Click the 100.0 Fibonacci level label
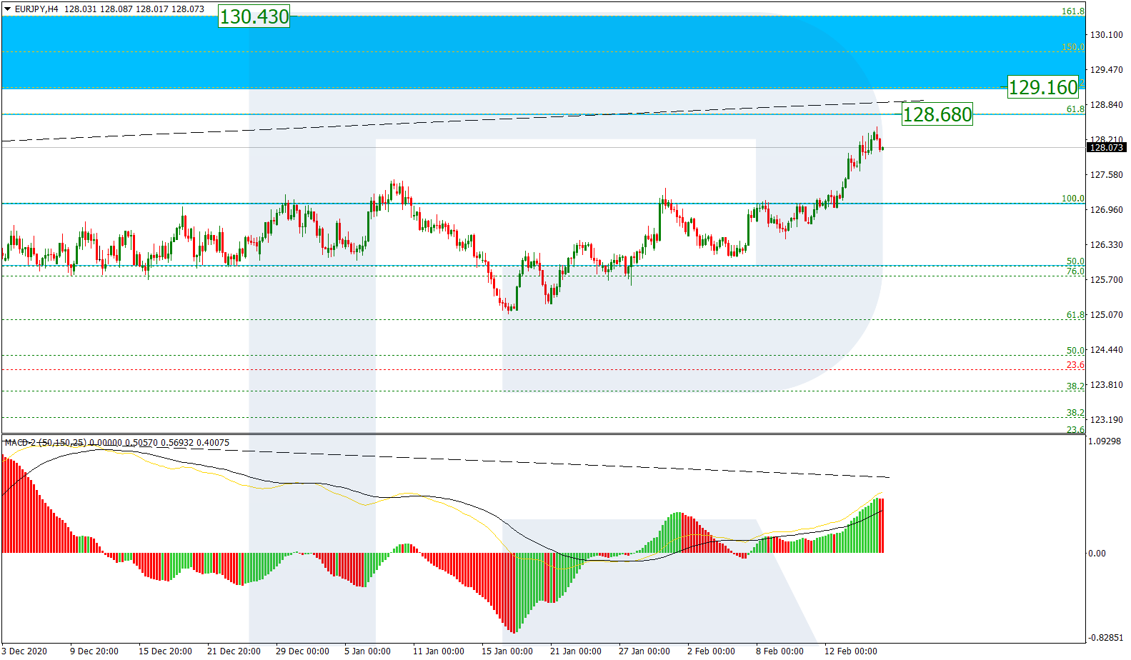 coord(1072,199)
